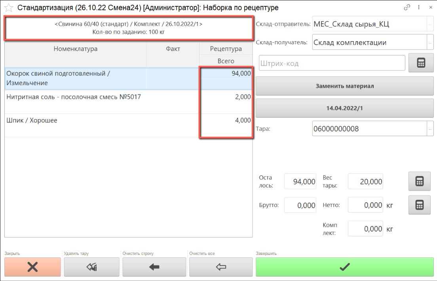Viewport: 437px width, 281px height.
Task: Finish with the green Завершить checkmark
Action: [344, 267]
